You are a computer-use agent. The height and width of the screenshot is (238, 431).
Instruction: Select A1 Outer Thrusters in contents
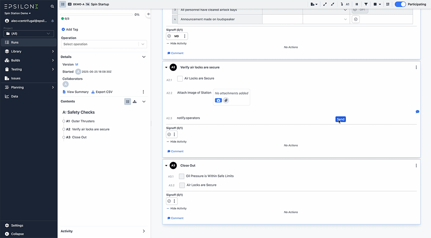(80, 121)
